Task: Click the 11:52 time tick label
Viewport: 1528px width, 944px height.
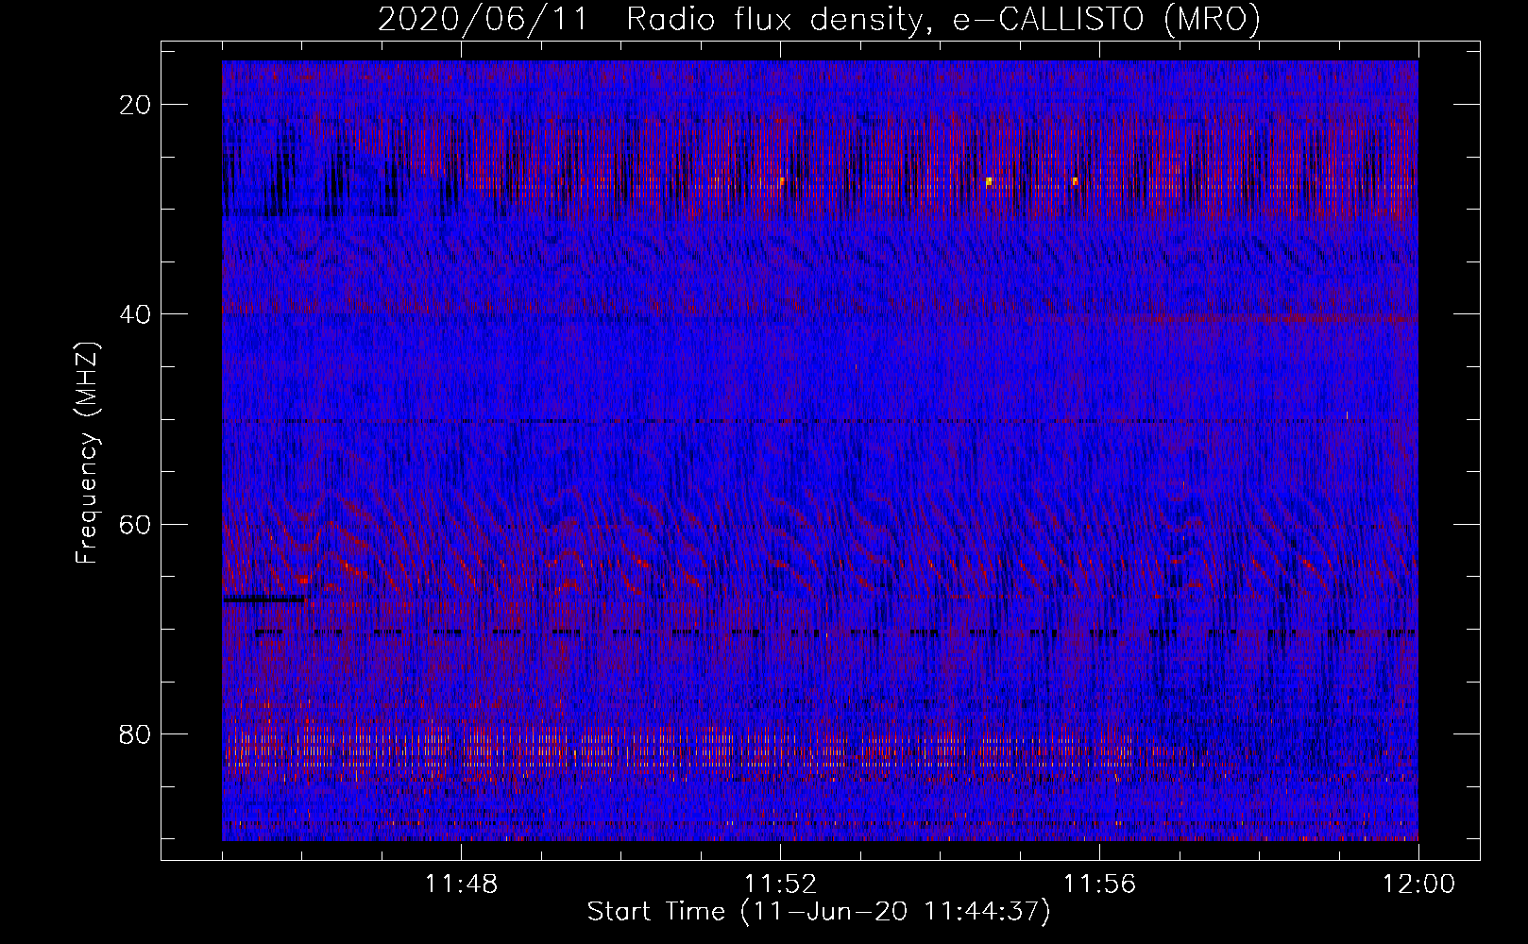Action: [780, 885]
